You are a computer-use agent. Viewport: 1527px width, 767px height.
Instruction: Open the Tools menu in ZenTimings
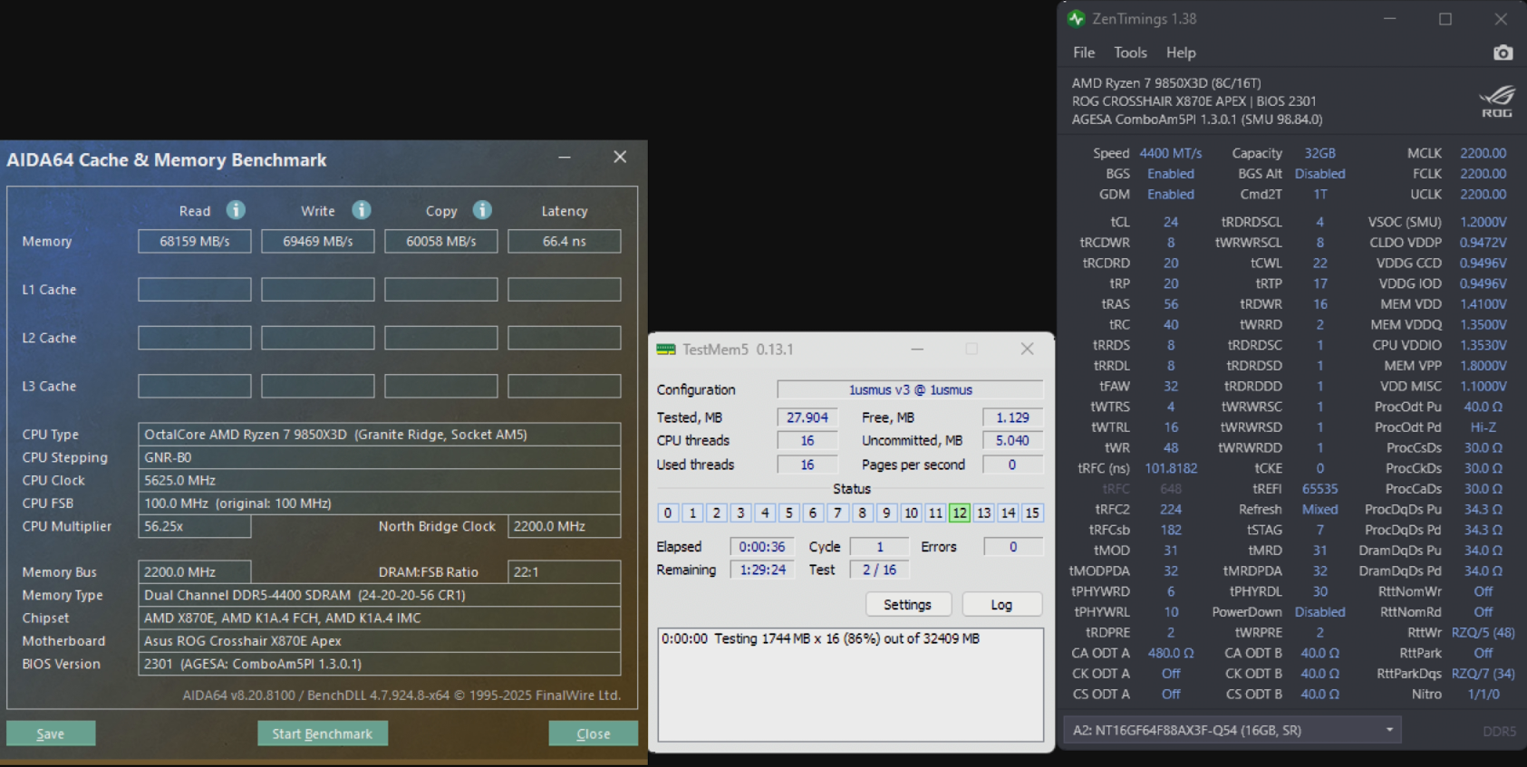(1130, 53)
